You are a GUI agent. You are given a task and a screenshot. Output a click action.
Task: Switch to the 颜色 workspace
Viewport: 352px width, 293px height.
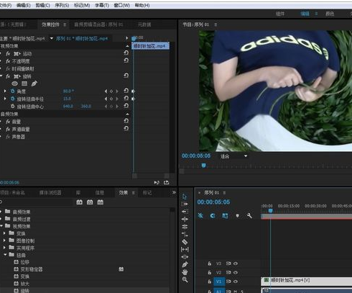[330, 14]
